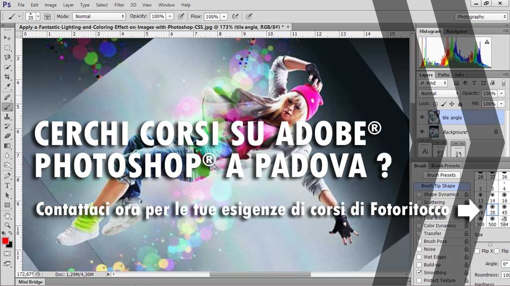The height and width of the screenshot is (286, 510).
Task: Open the layer Opacity dropdown arrow
Action: click(x=501, y=93)
